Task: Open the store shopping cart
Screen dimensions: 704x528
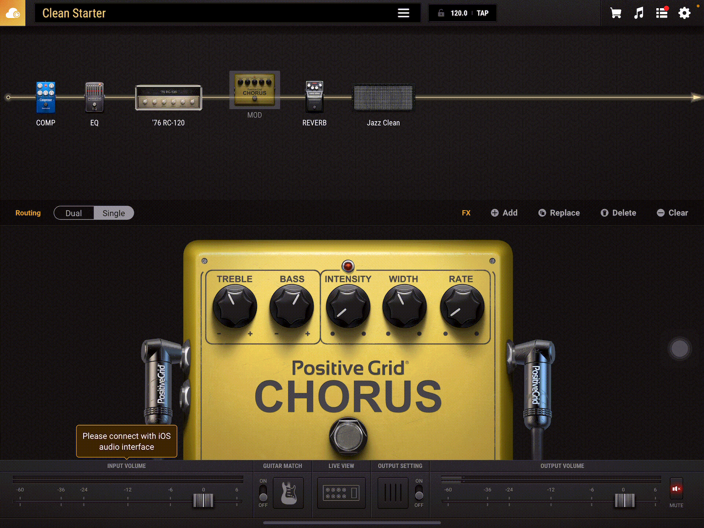Action: pyautogui.click(x=616, y=13)
